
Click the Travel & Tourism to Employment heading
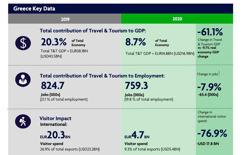point(102,76)
